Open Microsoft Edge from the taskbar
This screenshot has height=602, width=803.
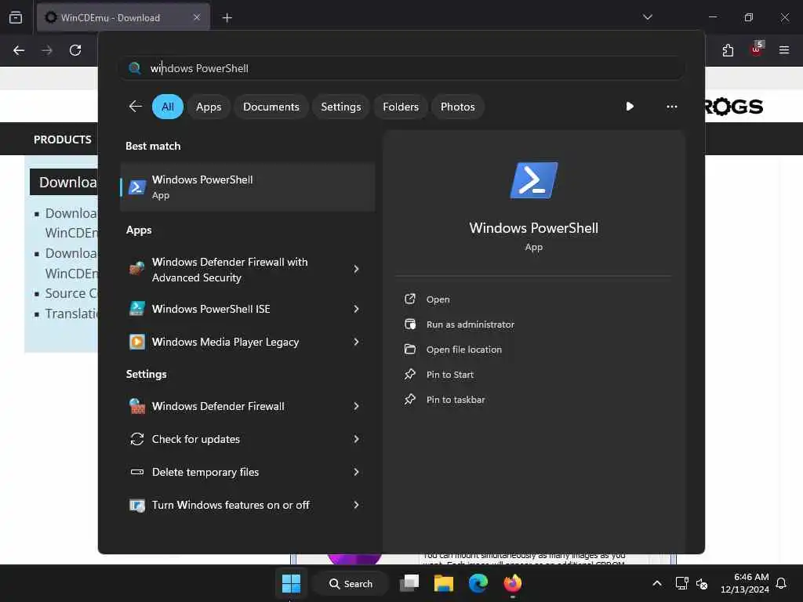tap(478, 583)
